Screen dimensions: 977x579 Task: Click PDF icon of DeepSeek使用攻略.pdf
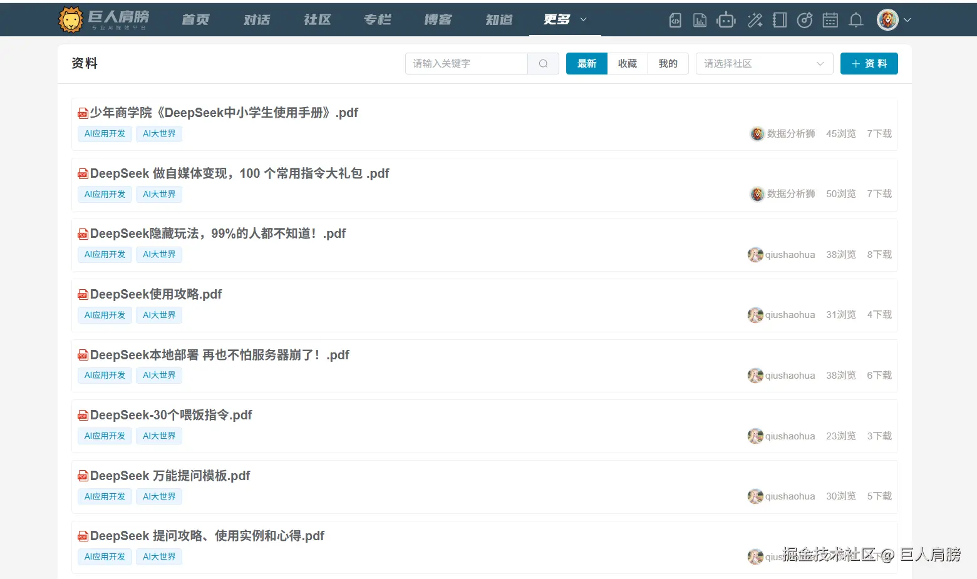coord(83,295)
